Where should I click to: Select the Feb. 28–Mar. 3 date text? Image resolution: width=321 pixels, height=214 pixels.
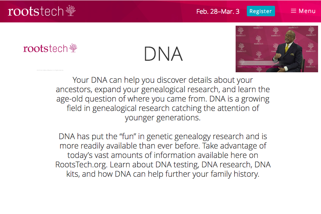[217, 12]
